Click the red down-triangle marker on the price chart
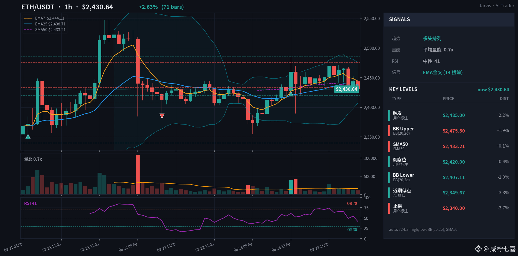Viewport: 518px width, 256px height. (162, 116)
